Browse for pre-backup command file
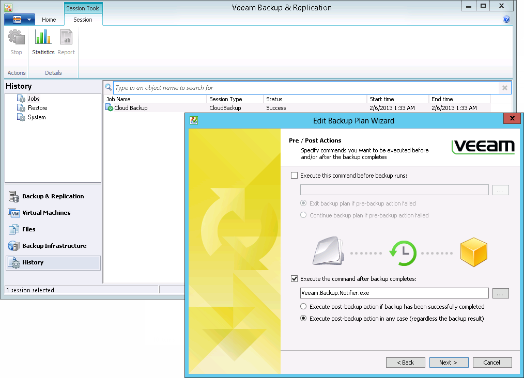 [x=500, y=190]
